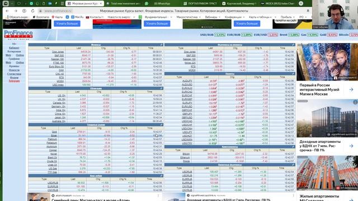Open the Nasdaq 100 link in the indices table
Screen dimensions: 358x201
(58, 59)
